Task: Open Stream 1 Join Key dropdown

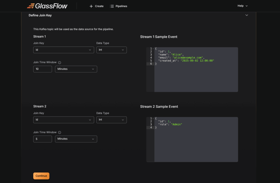Action: click(63, 50)
